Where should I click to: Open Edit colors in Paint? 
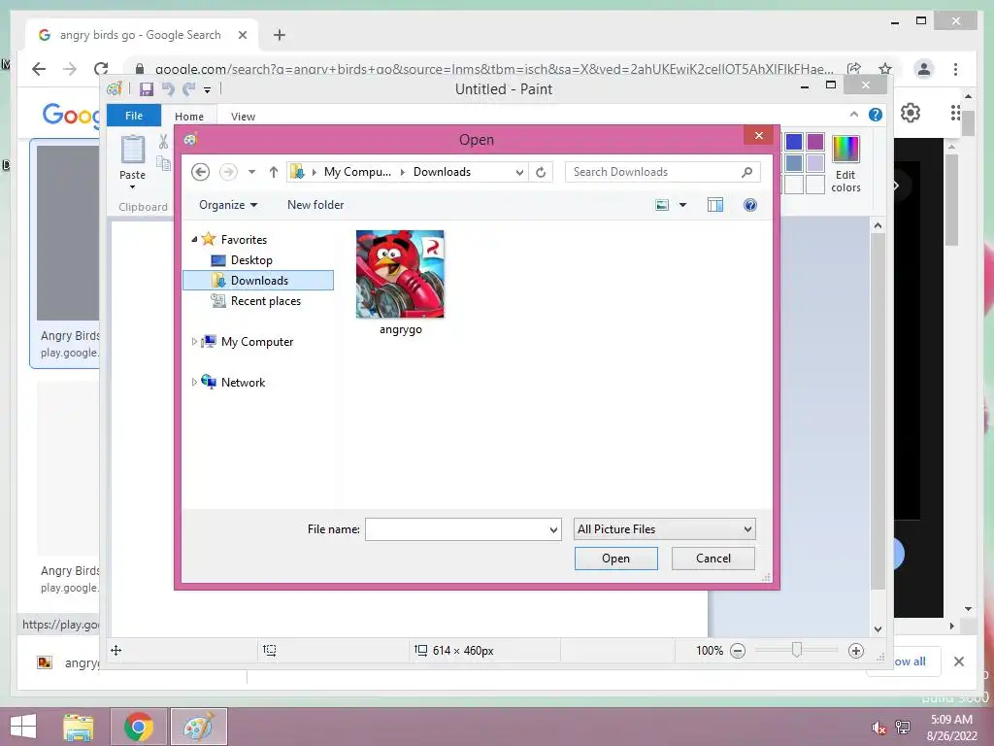[x=845, y=163]
